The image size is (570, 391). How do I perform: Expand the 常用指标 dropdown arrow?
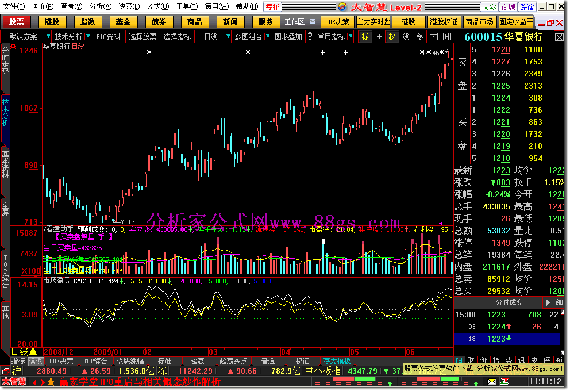(x=352, y=36)
